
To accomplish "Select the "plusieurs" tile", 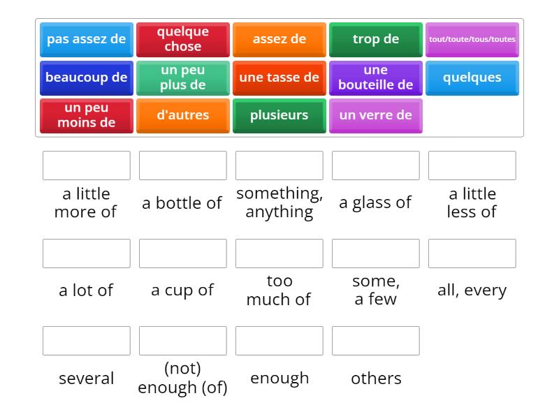I will 279,115.
